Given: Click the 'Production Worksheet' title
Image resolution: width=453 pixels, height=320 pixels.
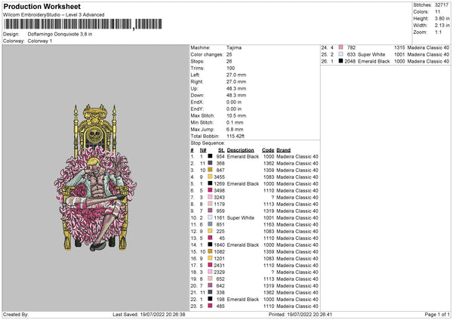Looking at the screenshot, I should tap(42, 6).
